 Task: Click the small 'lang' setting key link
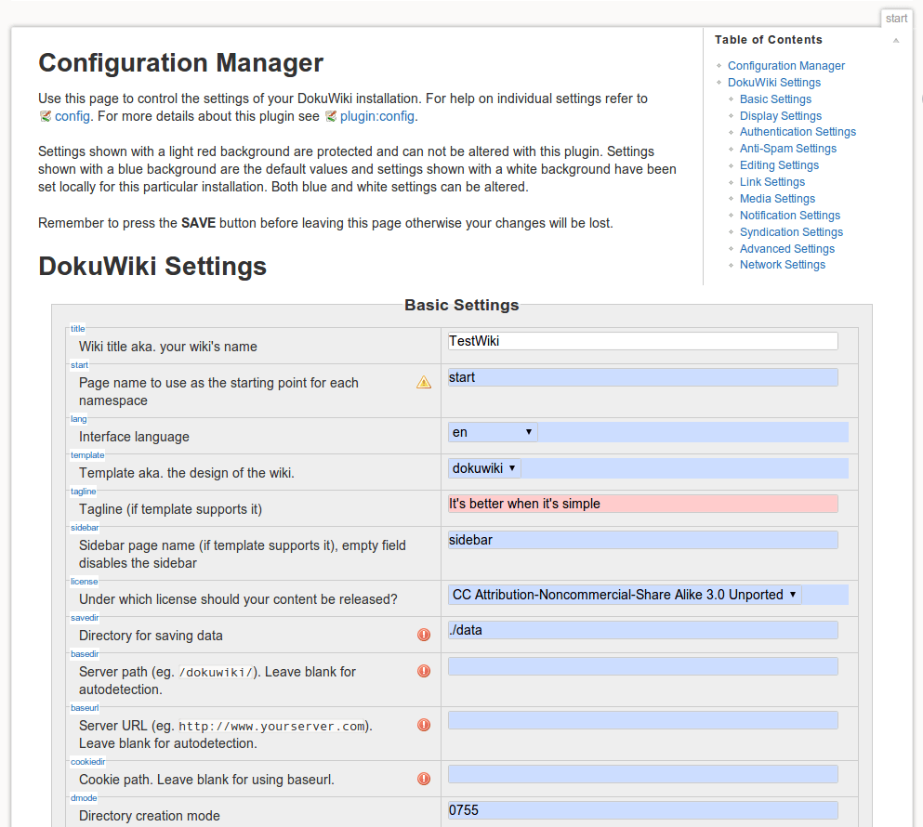point(79,419)
